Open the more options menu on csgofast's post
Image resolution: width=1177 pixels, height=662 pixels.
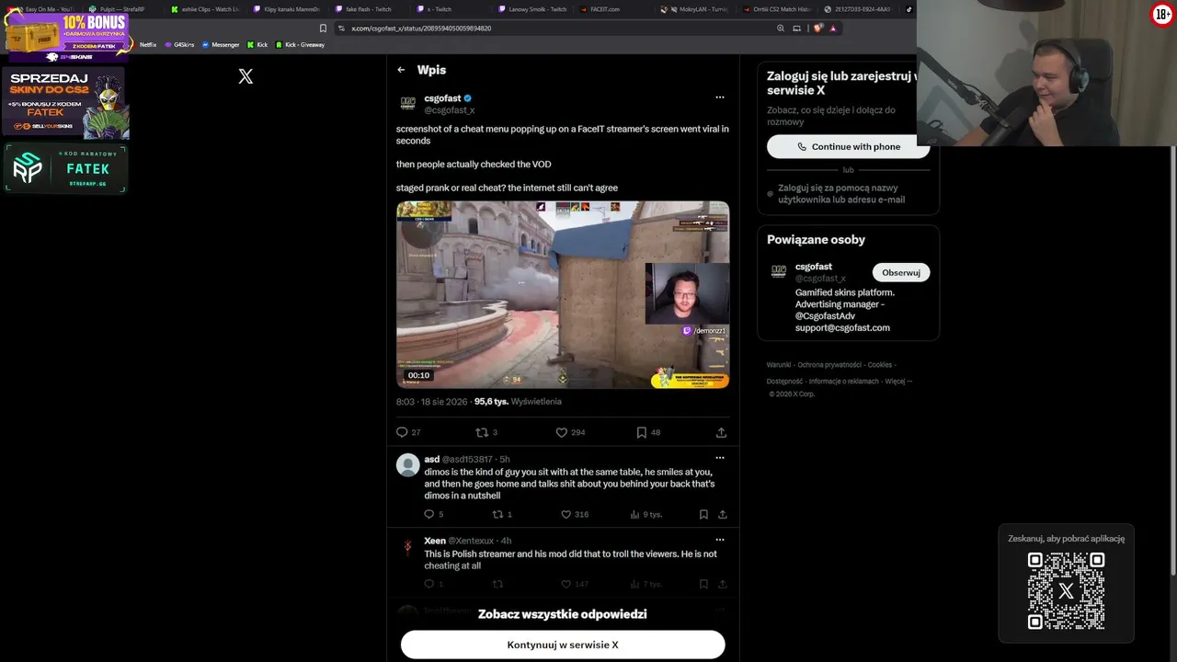click(x=720, y=97)
